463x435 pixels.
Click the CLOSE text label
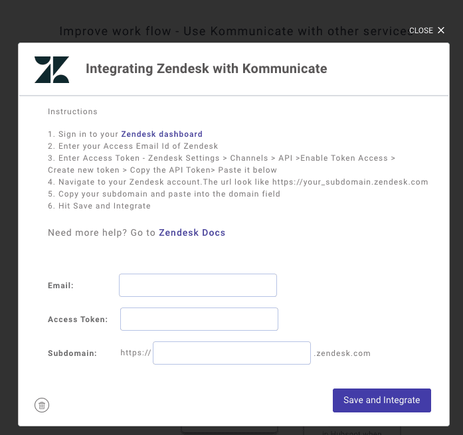(x=420, y=31)
